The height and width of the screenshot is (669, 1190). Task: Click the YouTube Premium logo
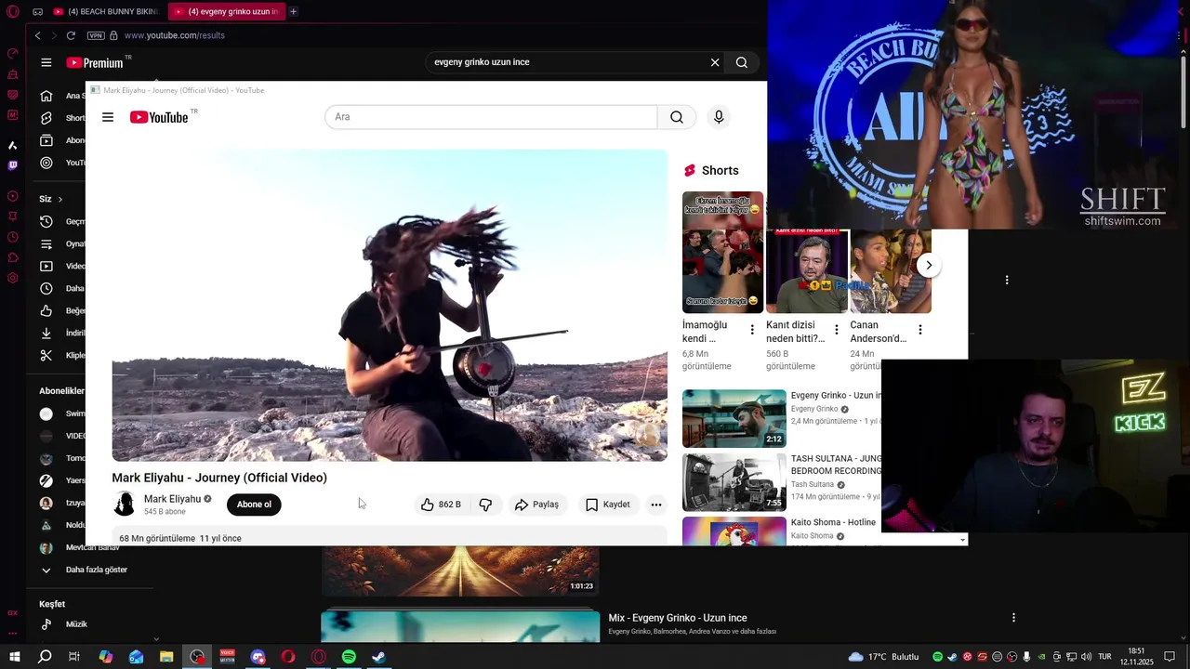(95, 62)
